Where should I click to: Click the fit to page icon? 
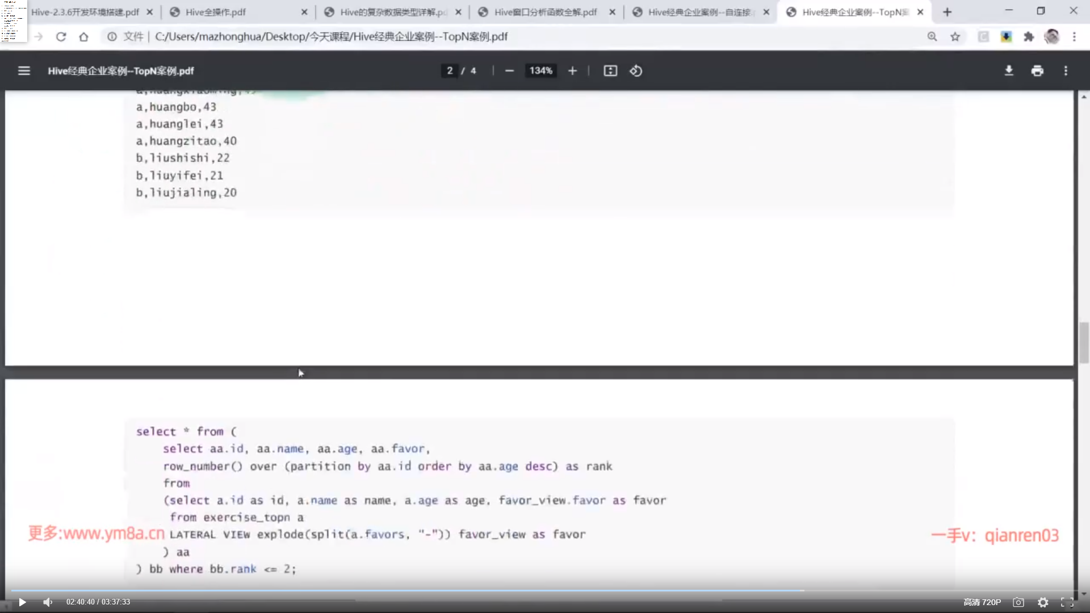coord(610,71)
